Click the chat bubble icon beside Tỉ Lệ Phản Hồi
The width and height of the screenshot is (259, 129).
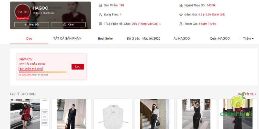(x=100, y=24)
